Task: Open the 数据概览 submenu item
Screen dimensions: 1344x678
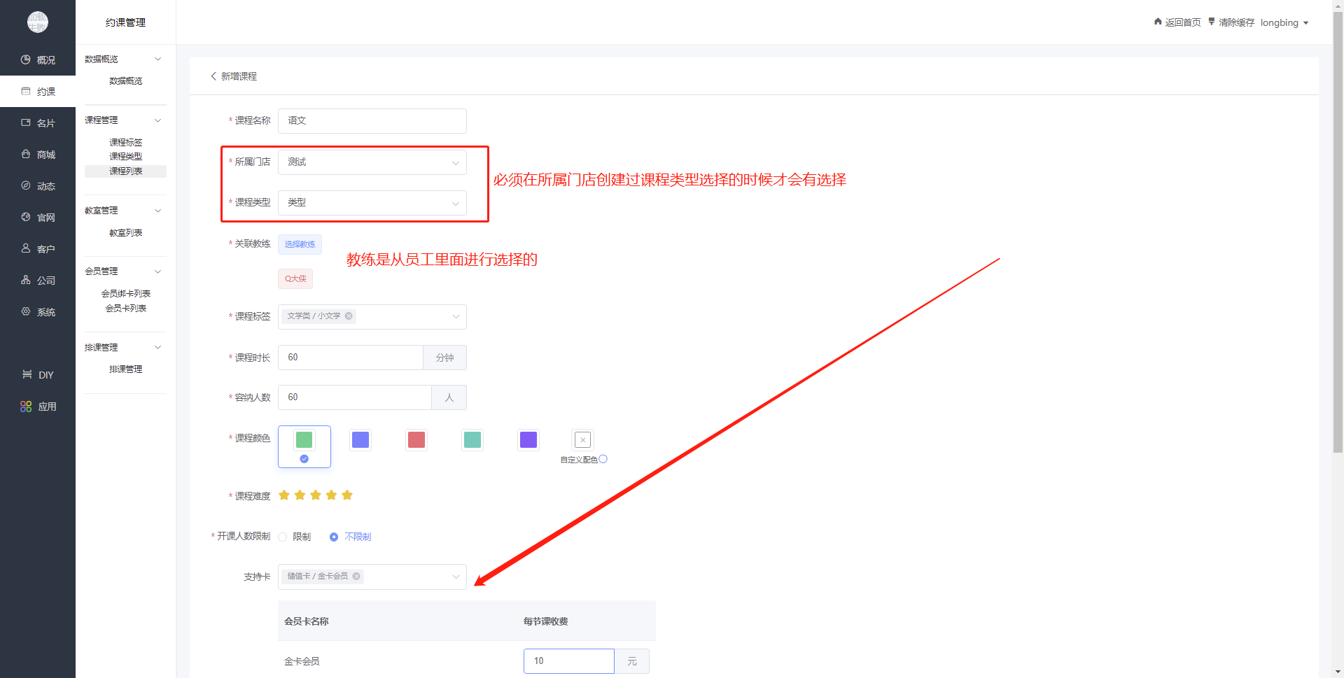Action: (x=126, y=81)
